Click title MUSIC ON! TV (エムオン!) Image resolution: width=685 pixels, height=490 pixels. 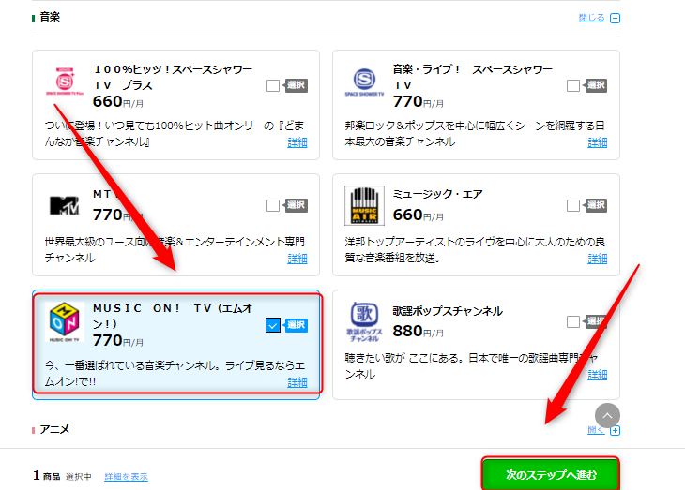[x=173, y=317]
